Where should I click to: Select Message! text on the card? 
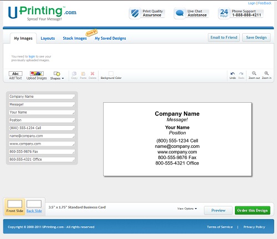click(x=177, y=120)
